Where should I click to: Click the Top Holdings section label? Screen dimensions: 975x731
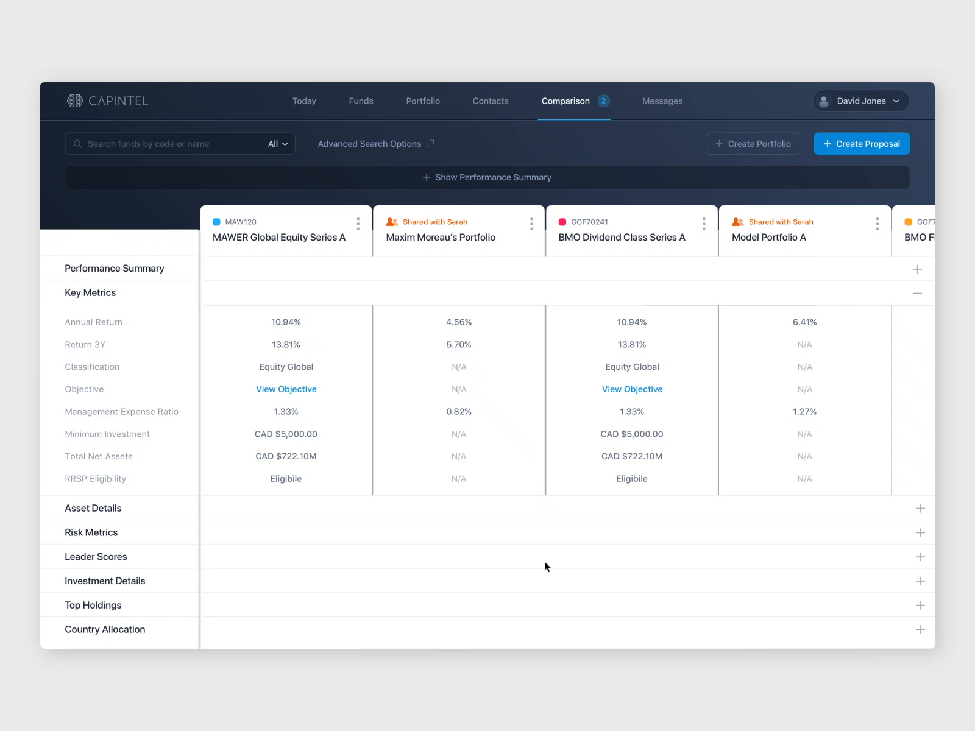click(93, 605)
